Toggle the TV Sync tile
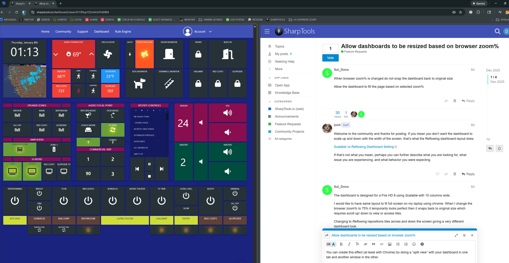This screenshot has width=509, height=263. pyautogui.click(x=113, y=130)
